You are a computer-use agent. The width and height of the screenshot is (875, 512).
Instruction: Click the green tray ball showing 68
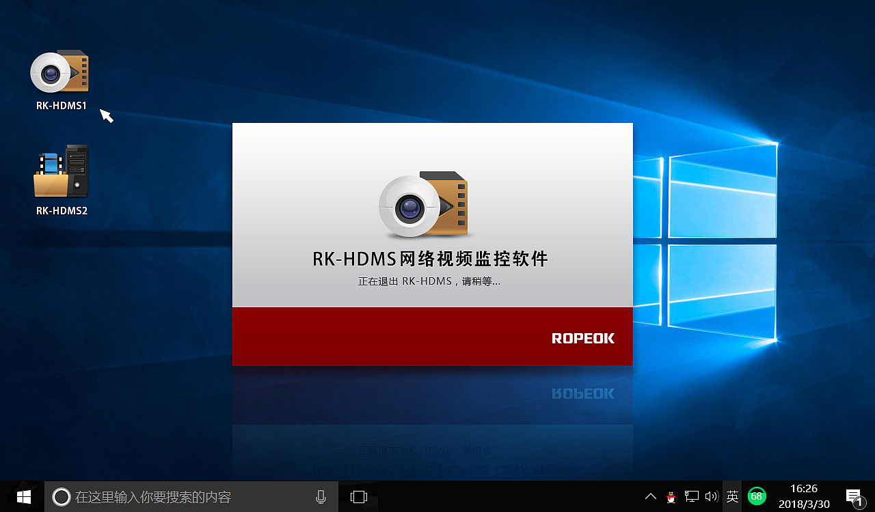click(x=756, y=497)
